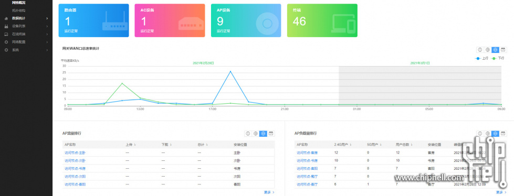The width and height of the screenshot is (514, 196).
Task: Toggle the 上行 legend series
Action: point(481,58)
